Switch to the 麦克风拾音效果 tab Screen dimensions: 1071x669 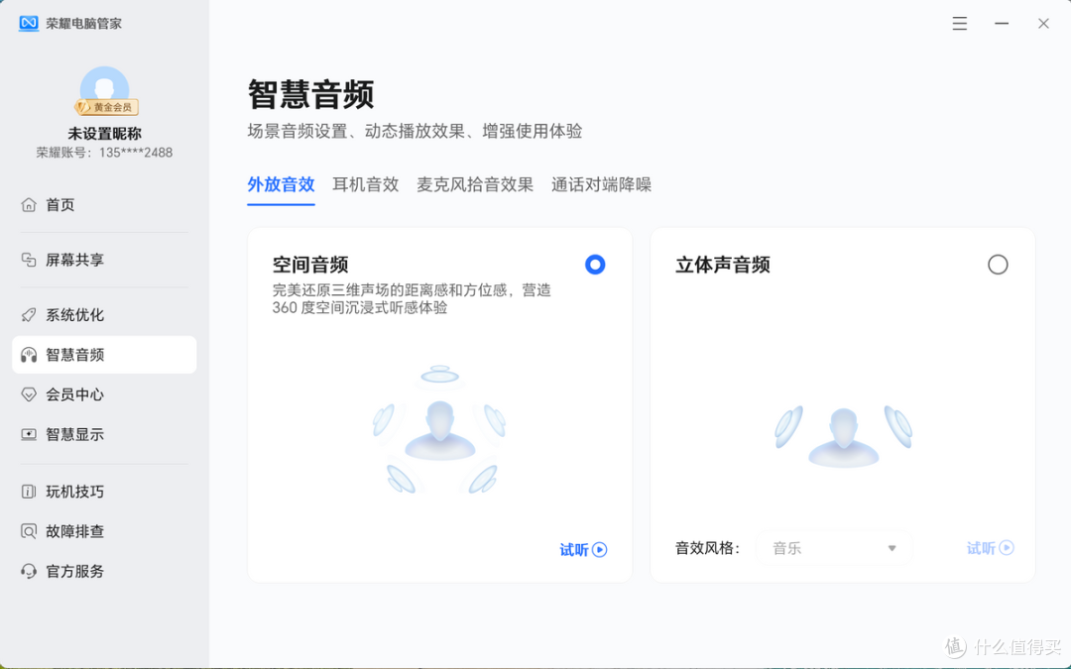(475, 185)
